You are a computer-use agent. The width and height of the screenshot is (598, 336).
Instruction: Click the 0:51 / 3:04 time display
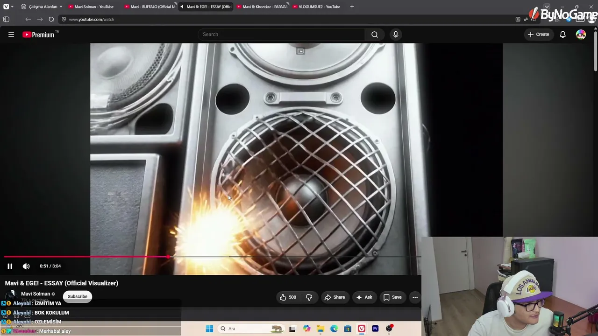tap(50, 266)
